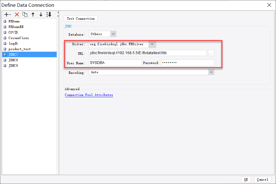
Task: Copy the selected data connection
Action: pos(25,14)
